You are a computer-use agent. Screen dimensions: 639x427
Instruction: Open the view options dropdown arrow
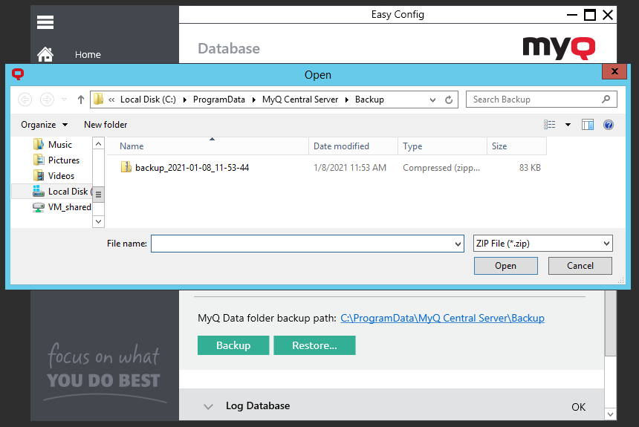click(568, 125)
